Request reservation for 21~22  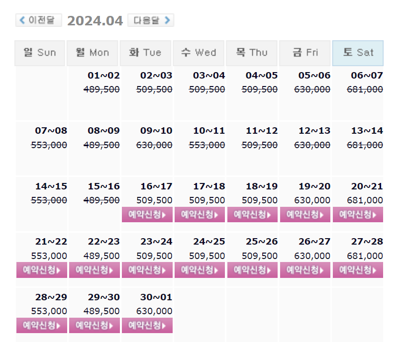(x=42, y=270)
